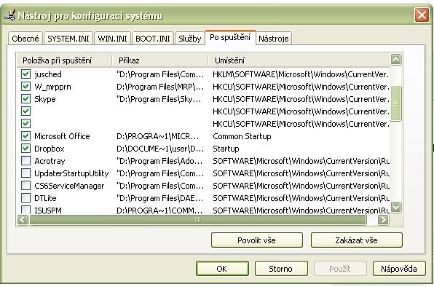This screenshot has height=287, width=434.
Task: Select the Skype entry text
Action: [45, 99]
